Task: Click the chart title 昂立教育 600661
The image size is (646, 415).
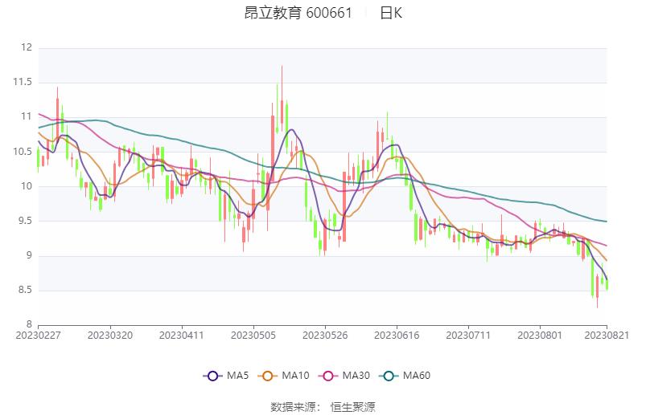Action: point(298,13)
